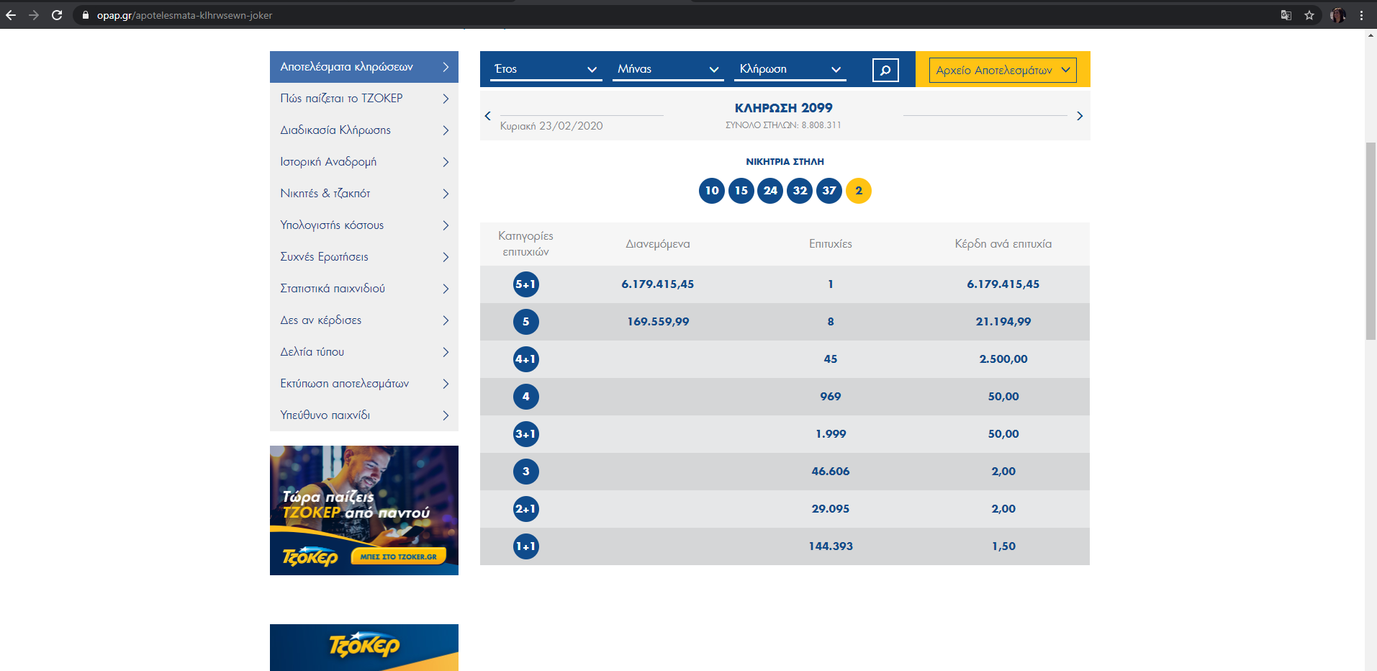Click the site lock icon

click(x=86, y=15)
